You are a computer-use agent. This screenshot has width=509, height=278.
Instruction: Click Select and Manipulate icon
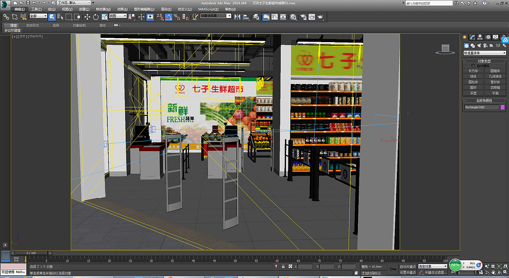click(x=142, y=17)
